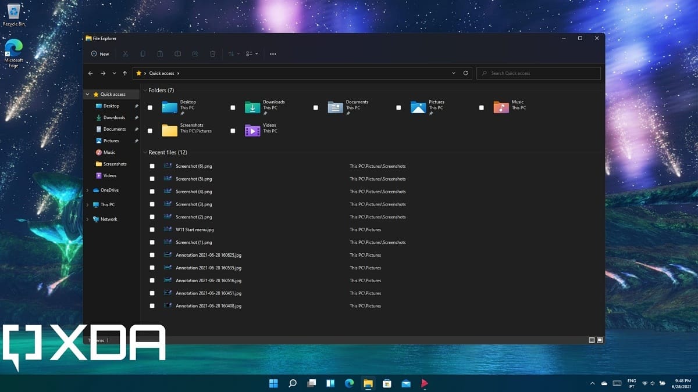Collapse the Folders (7) group
This screenshot has height=392, width=698.
[x=145, y=91]
